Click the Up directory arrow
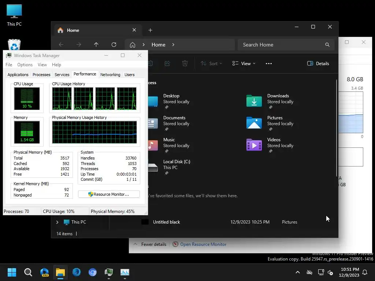The width and height of the screenshot is (375, 281). (x=96, y=45)
